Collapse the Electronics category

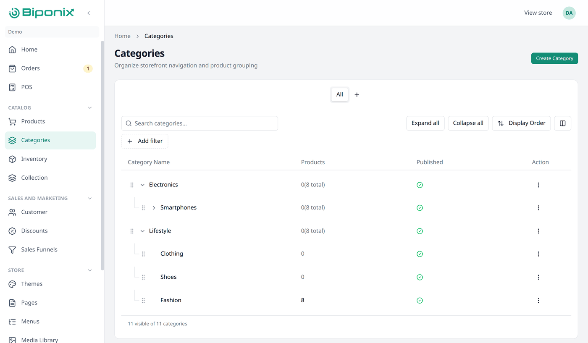click(142, 185)
